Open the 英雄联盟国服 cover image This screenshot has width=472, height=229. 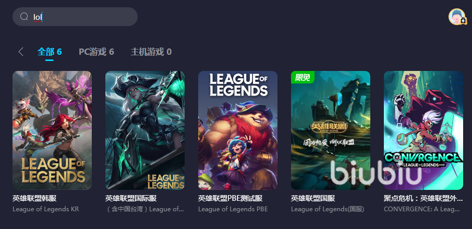[331, 130]
